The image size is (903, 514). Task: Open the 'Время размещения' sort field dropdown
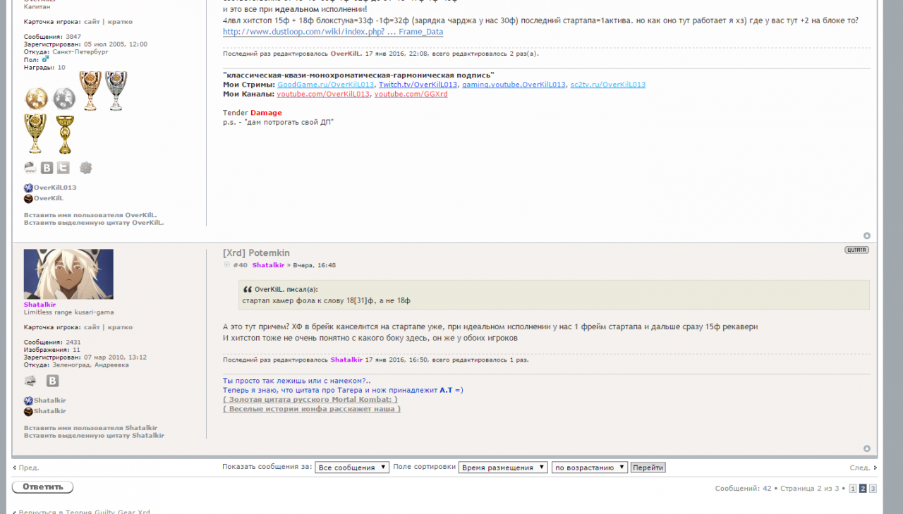503,467
